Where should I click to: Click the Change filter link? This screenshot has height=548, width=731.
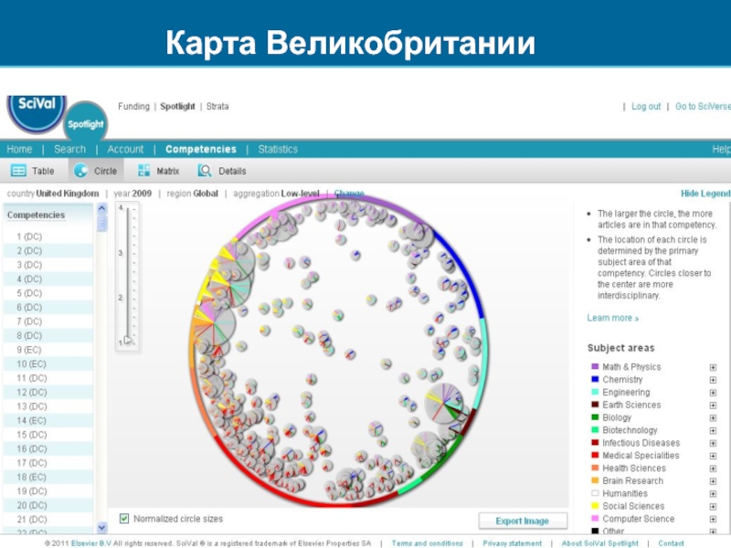(349, 194)
